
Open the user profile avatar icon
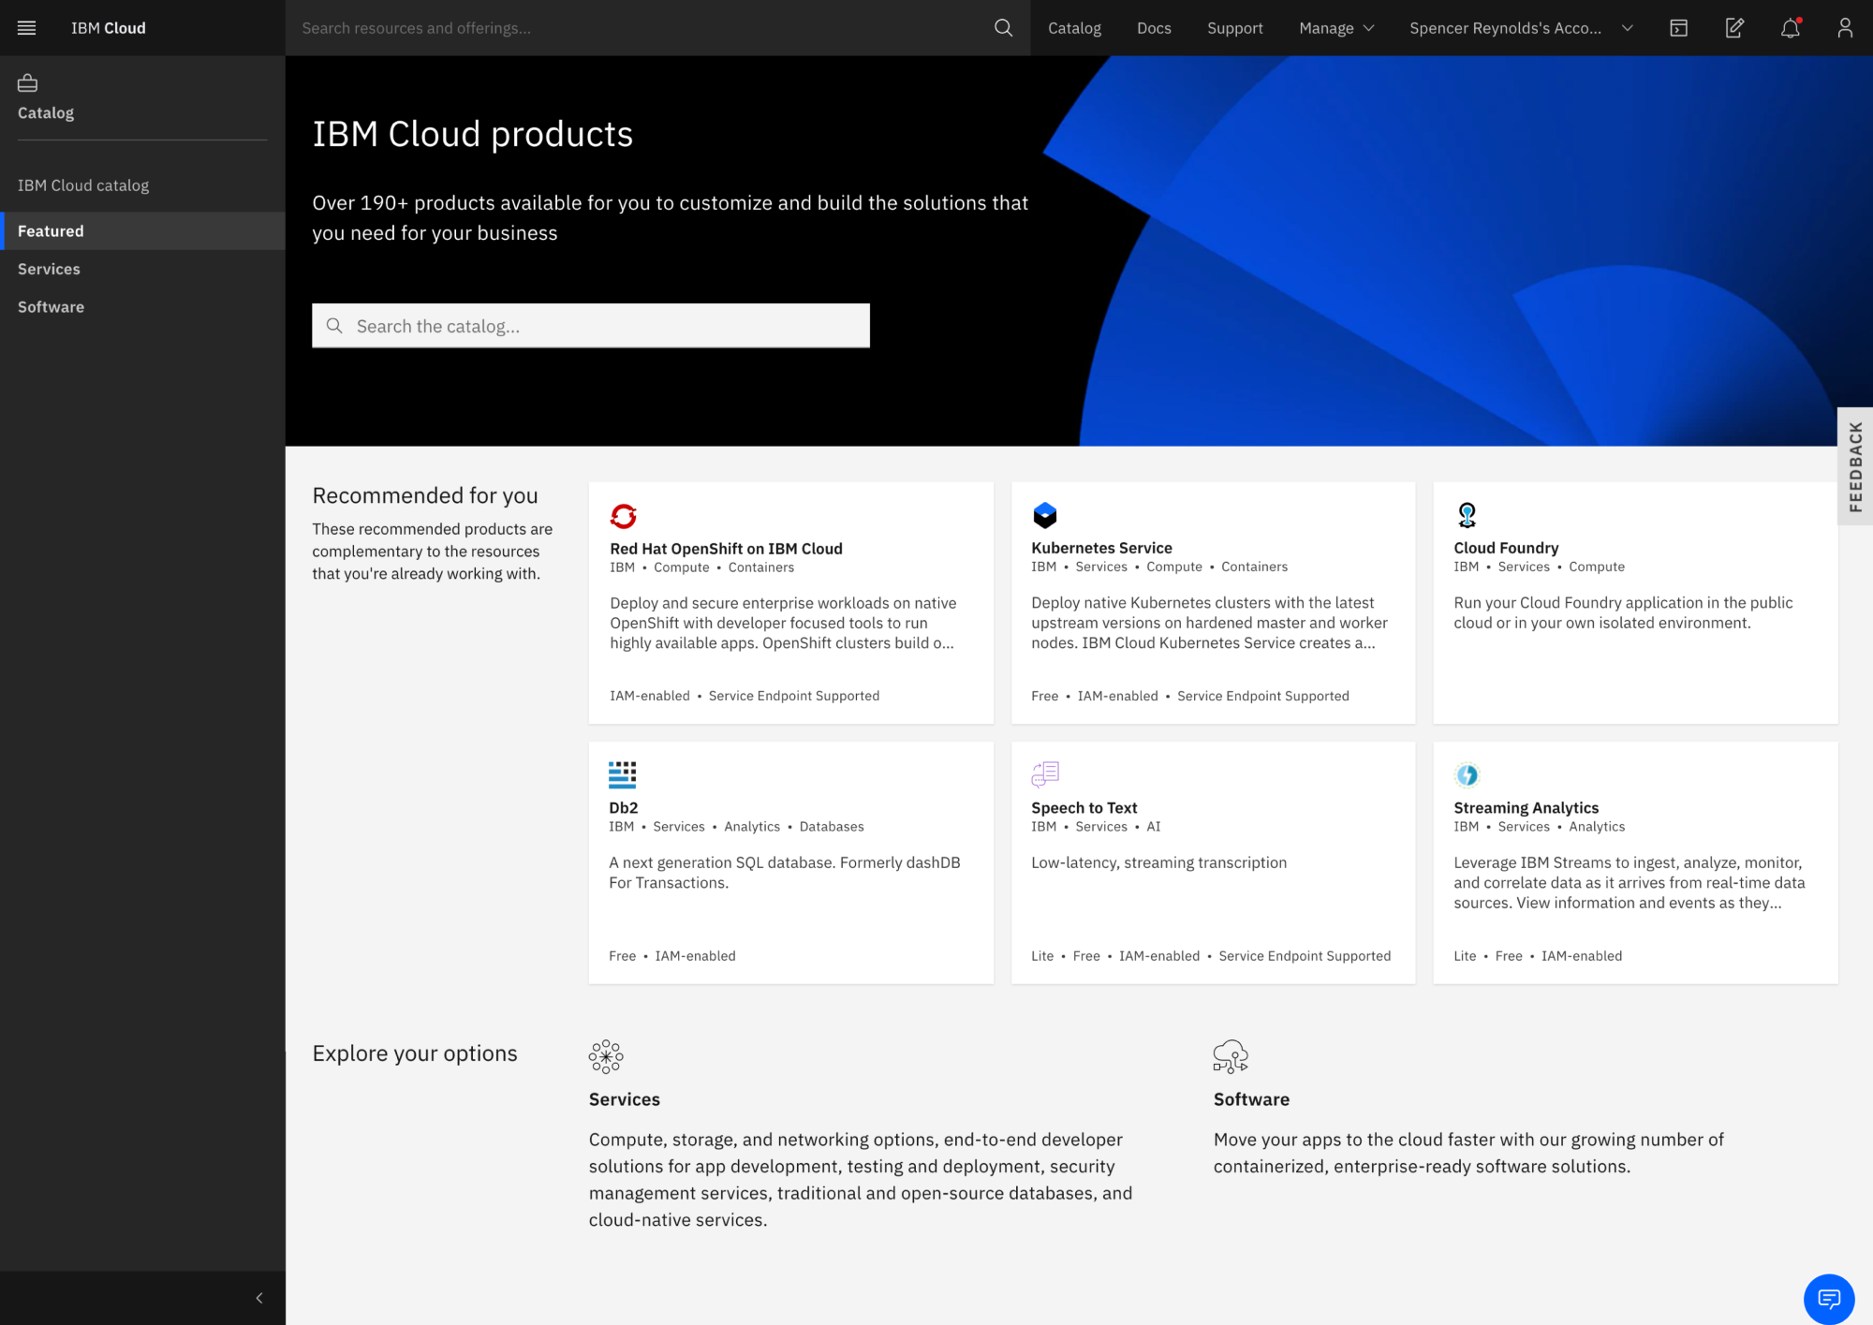(x=1845, y=28)
